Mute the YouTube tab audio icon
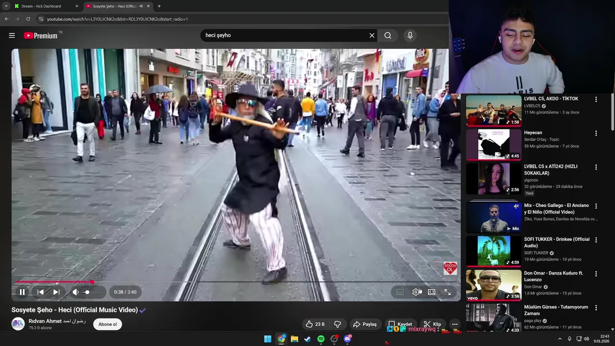 pyautogui.click(x=141, y=6)
